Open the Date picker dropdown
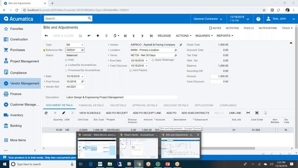Viewport: 298px width, 168px height. [82, 77]
